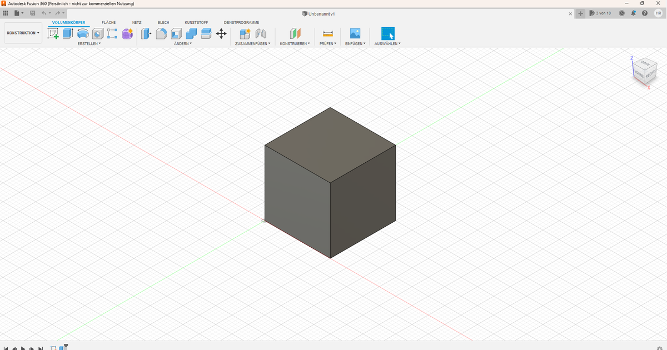Save the current design

(x=32, y=13)
